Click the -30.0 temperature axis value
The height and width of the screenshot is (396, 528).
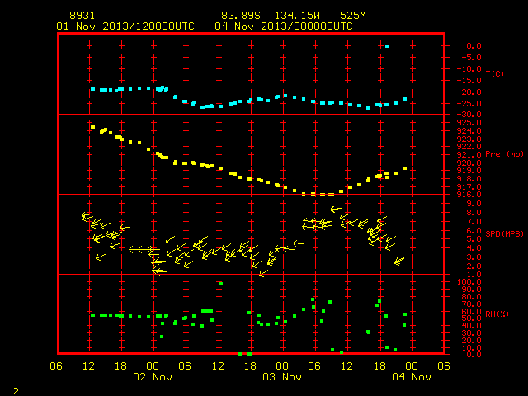[x=469, y=115]
